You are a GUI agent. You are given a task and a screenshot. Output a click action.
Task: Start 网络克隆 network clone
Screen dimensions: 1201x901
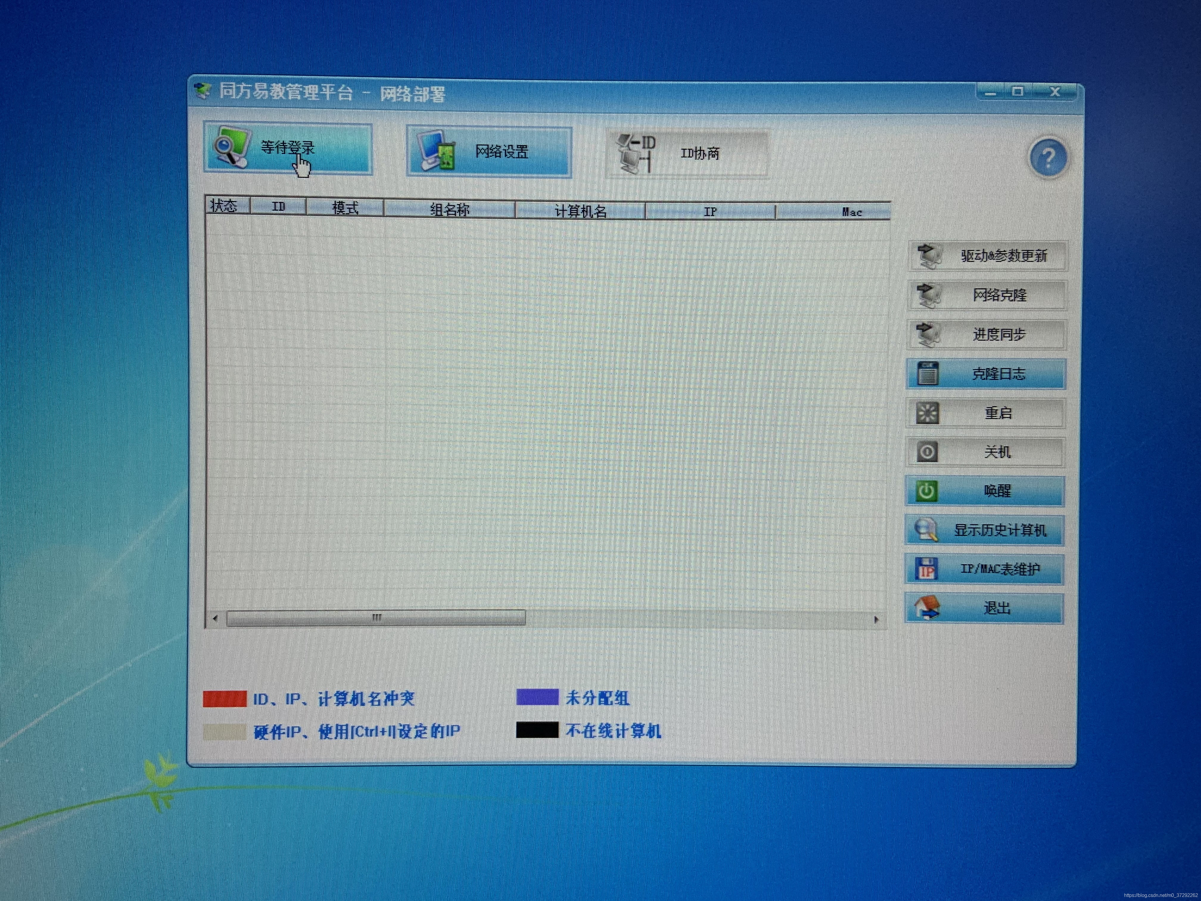click(x=987, y=296)
